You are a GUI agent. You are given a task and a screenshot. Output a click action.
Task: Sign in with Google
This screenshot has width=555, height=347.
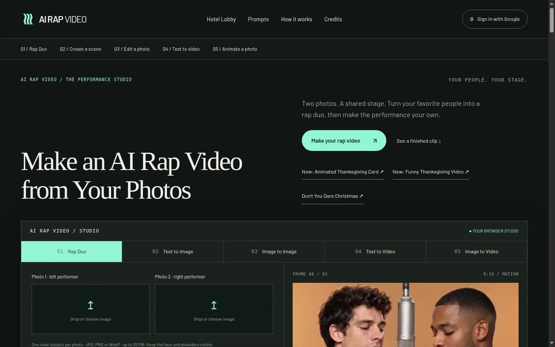495,19
